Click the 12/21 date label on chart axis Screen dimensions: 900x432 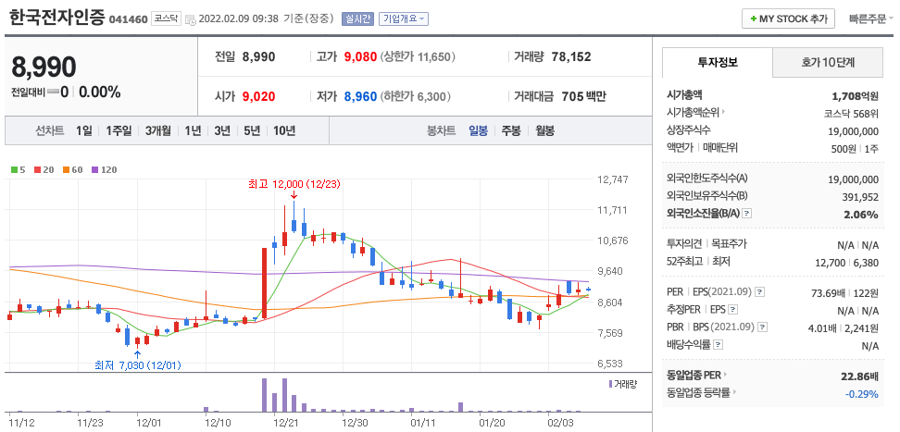285,423
